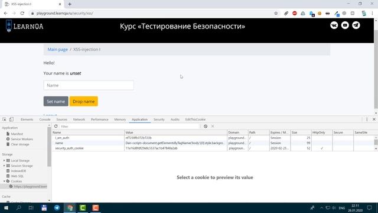Clear all cookies with the block icon
The height and width of the screenshot is (213, 378).
point(206,126)
